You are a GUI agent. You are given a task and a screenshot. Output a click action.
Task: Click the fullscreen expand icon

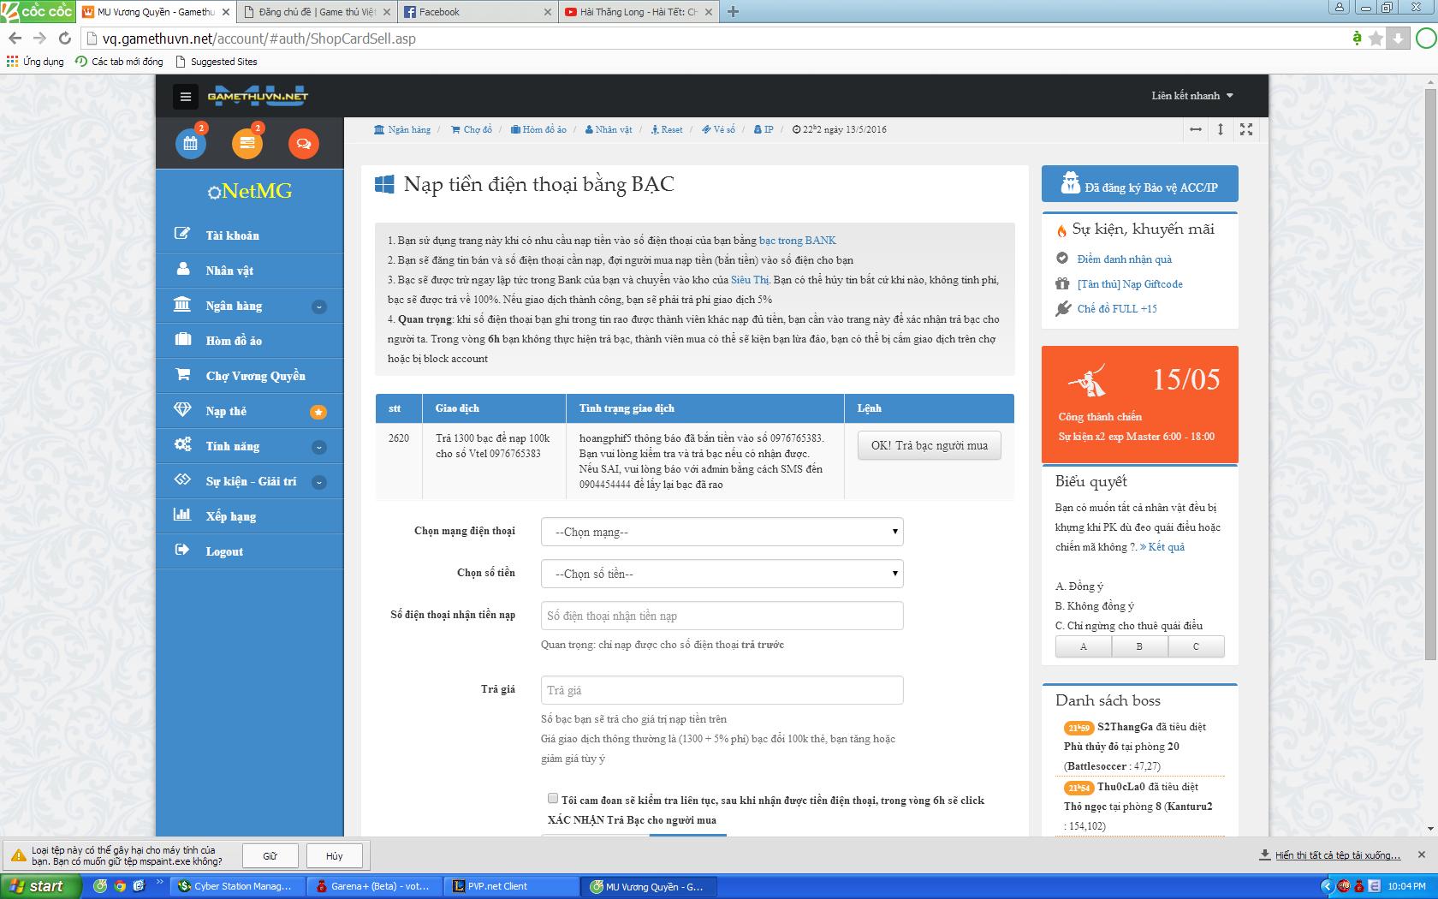tap(1246, 129)
